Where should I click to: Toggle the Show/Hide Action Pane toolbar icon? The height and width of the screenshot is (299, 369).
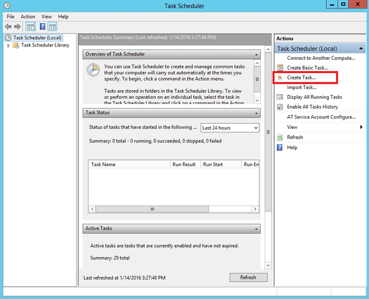coord(52,26)
